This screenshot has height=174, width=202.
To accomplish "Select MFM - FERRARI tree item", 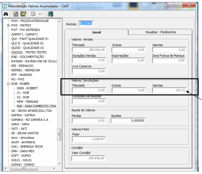I will (x=27, y=101).
